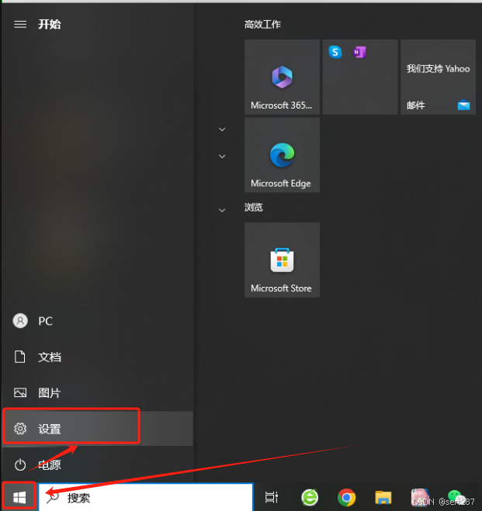Open File Explorer from the taskbar
This screenshot has width=482, height=511.
point(383,498)
